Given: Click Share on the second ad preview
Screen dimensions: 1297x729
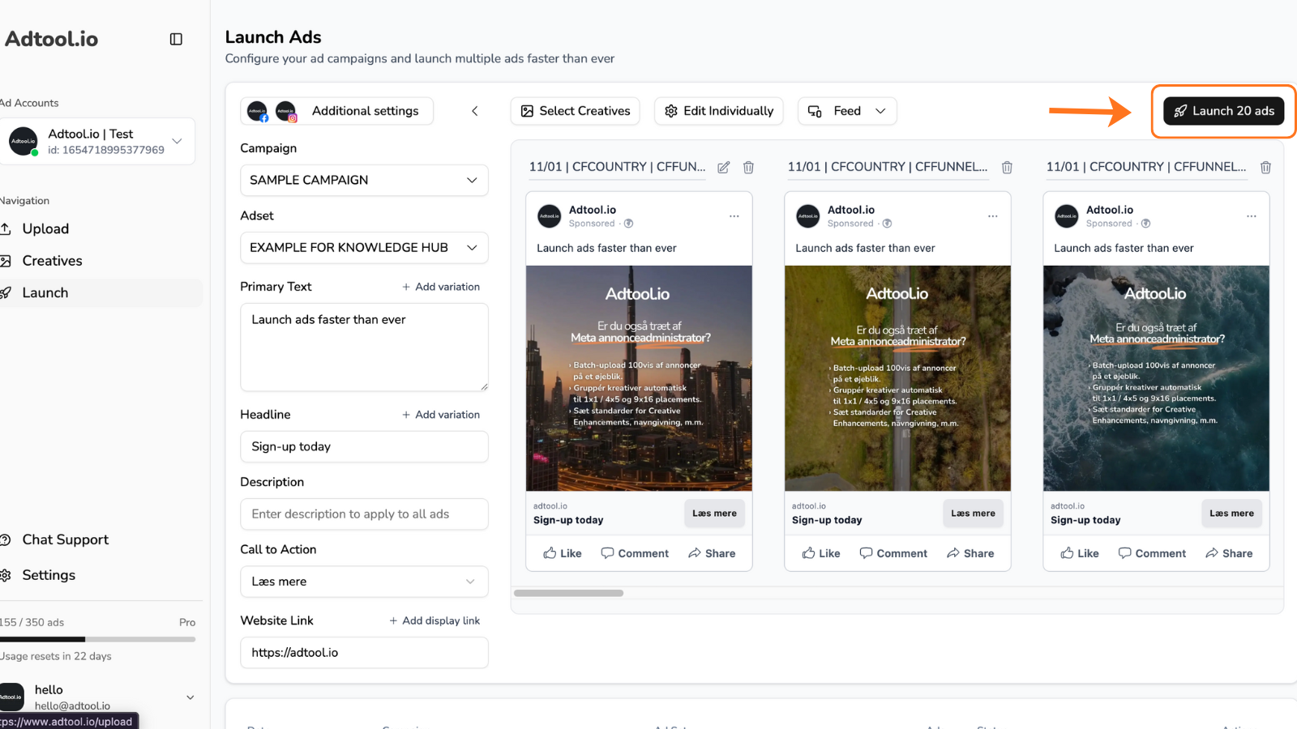Looking at the screenshot, I should coord(970,553).
